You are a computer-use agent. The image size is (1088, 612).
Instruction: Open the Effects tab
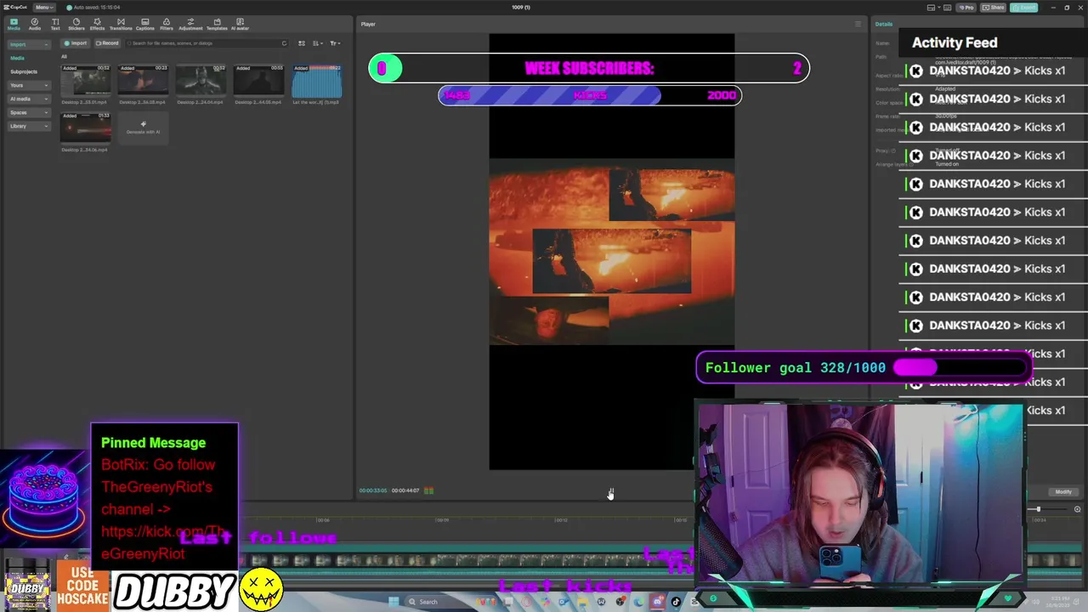[x=97, y=24]
